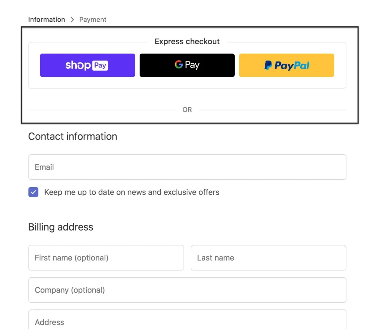Screen dimensions: 383x329
Task: Click the Shop Pay express checkout button
Action: point(87,65)
